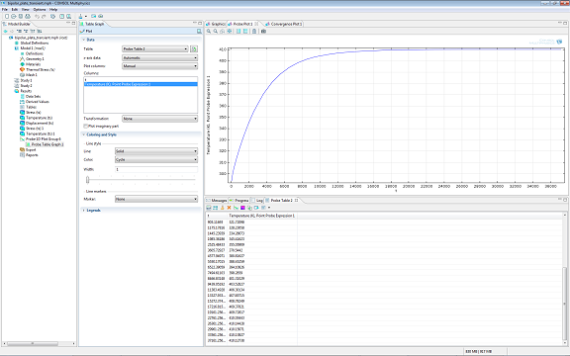Click the export icon in Probe Table toolbar
The height and width of the screenshot is (356, 570).
pyautogui.click(x=256, y=208)
